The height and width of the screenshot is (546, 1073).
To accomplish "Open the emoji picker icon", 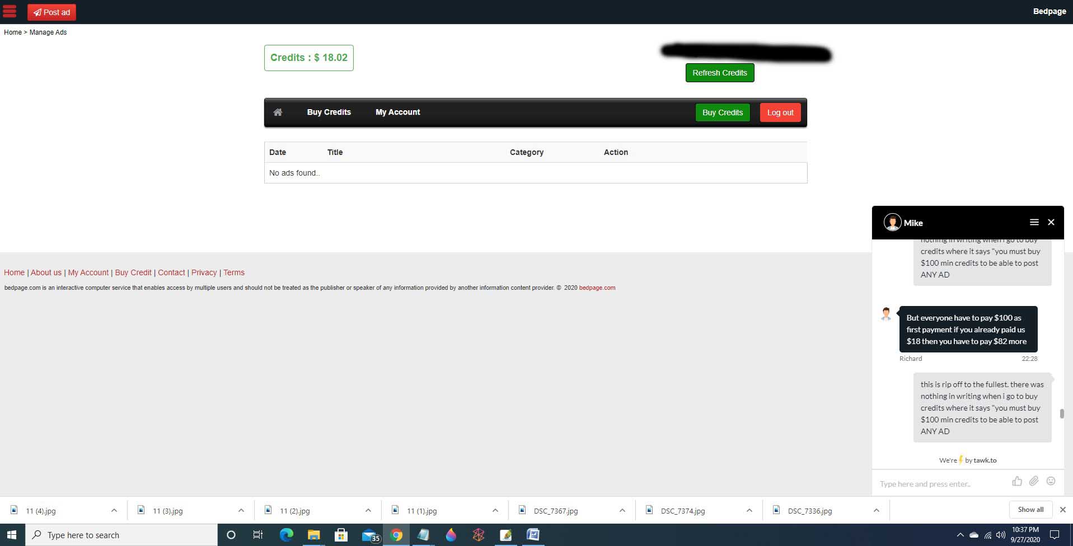I will [x=1051, y=481].
